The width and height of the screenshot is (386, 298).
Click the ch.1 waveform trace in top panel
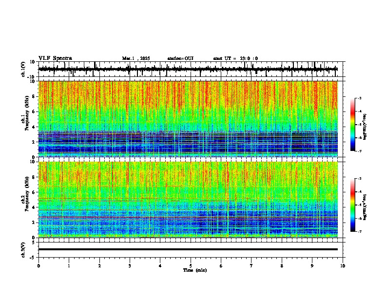[188, 69]
